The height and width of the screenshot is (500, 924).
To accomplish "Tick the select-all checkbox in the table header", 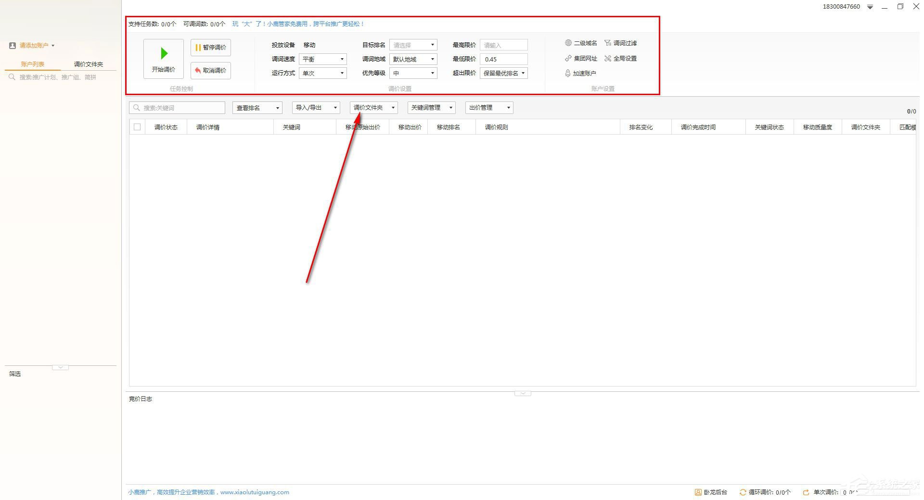I will coord(137,127).
